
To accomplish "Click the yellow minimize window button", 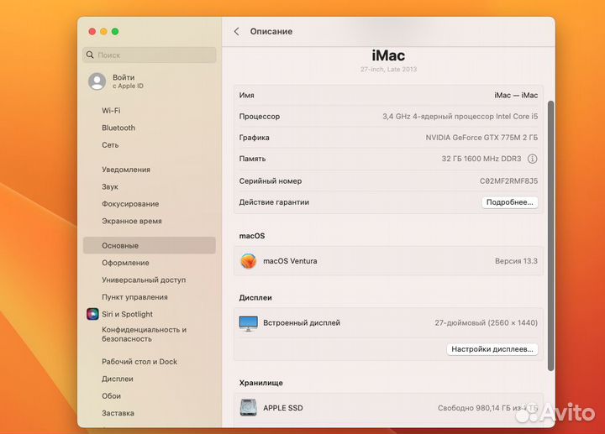I will click(x=103, y=32).
